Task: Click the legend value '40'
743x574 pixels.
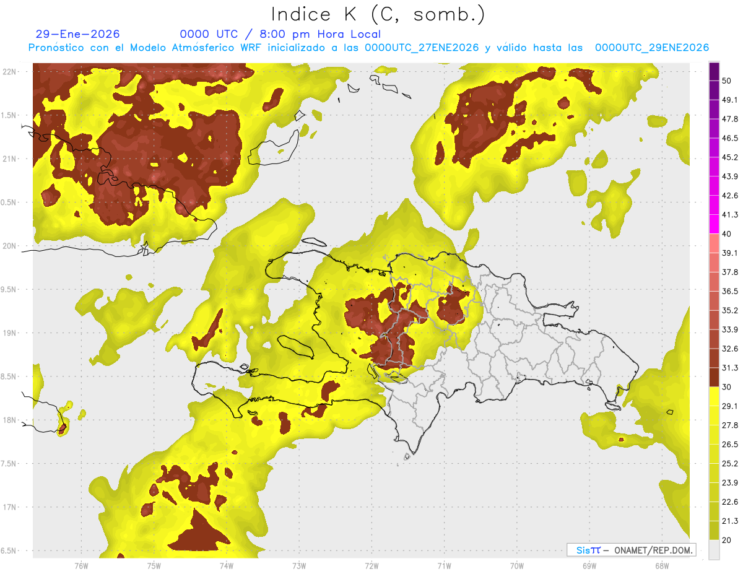Action: pyautogui.click(x=728, y=234)
